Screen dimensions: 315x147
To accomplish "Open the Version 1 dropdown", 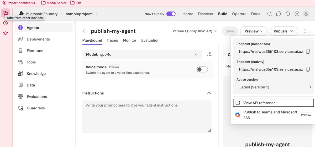I will (195, 31).
